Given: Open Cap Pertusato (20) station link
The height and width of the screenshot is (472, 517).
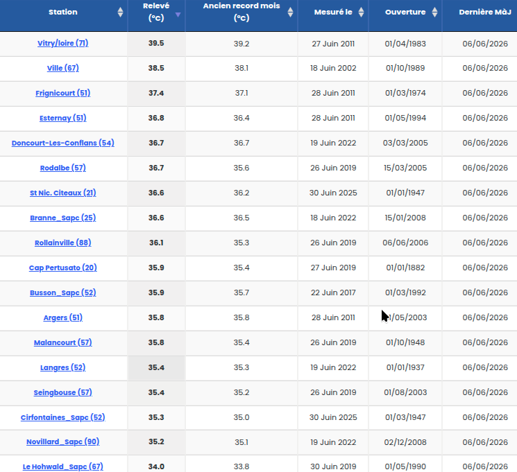Looking at the screenshot, I should pyautogui.click(x=63, y=268).
